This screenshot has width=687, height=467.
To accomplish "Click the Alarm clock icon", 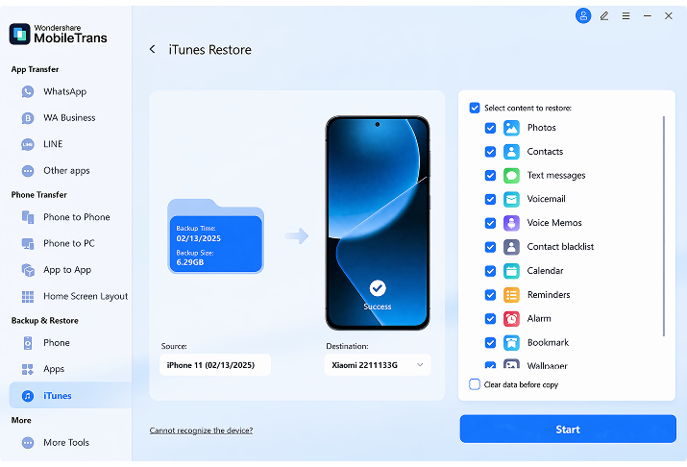I will click(x=511, y=318).
